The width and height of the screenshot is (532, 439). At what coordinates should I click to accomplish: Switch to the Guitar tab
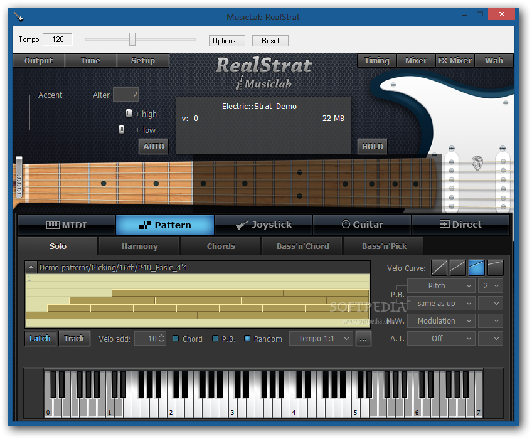[363, 225]
